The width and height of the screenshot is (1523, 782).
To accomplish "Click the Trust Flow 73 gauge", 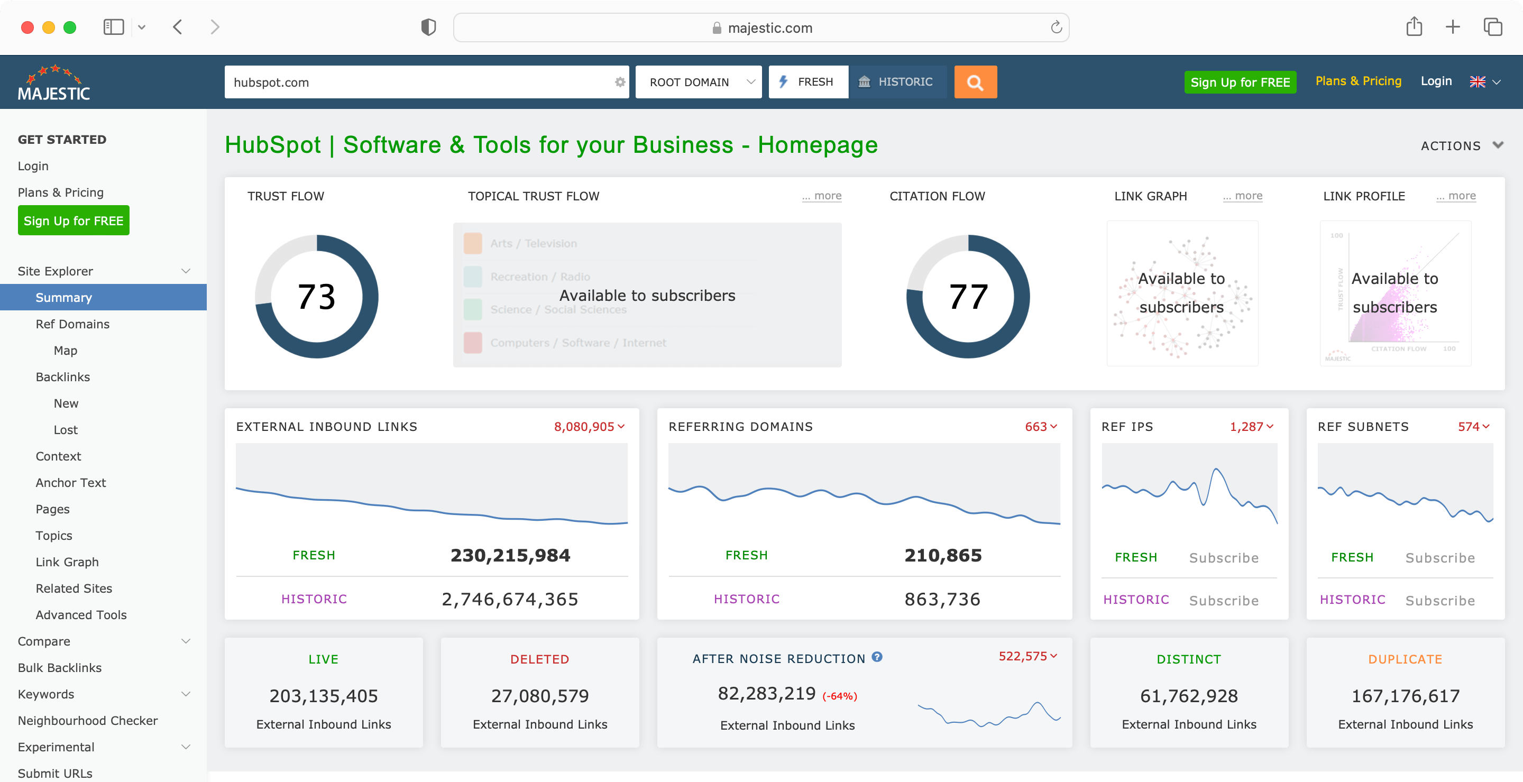I will pos(316,296).
